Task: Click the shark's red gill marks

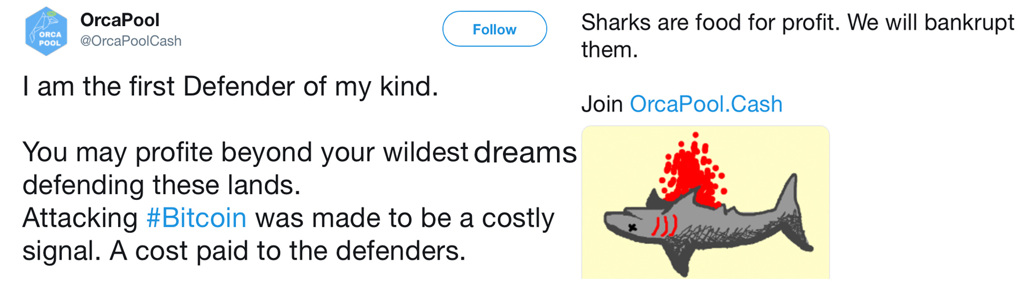Action: (x=663, y=225)
